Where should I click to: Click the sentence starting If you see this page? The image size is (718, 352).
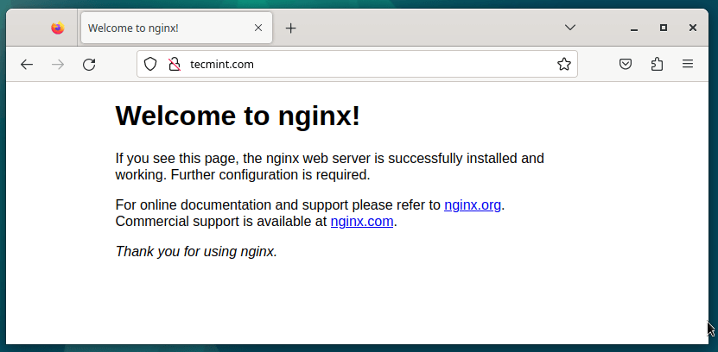(330, 167)
